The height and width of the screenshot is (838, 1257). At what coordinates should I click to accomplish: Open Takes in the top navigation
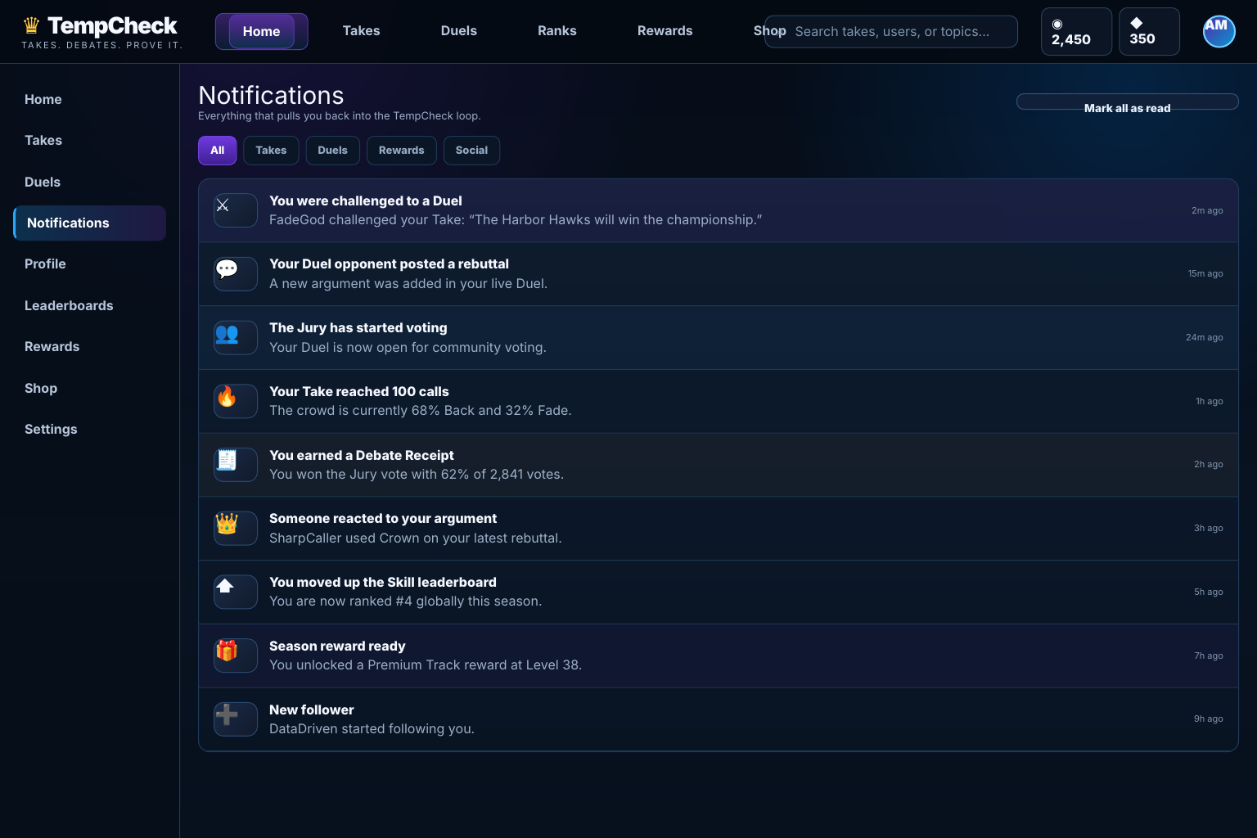[361, 31]
